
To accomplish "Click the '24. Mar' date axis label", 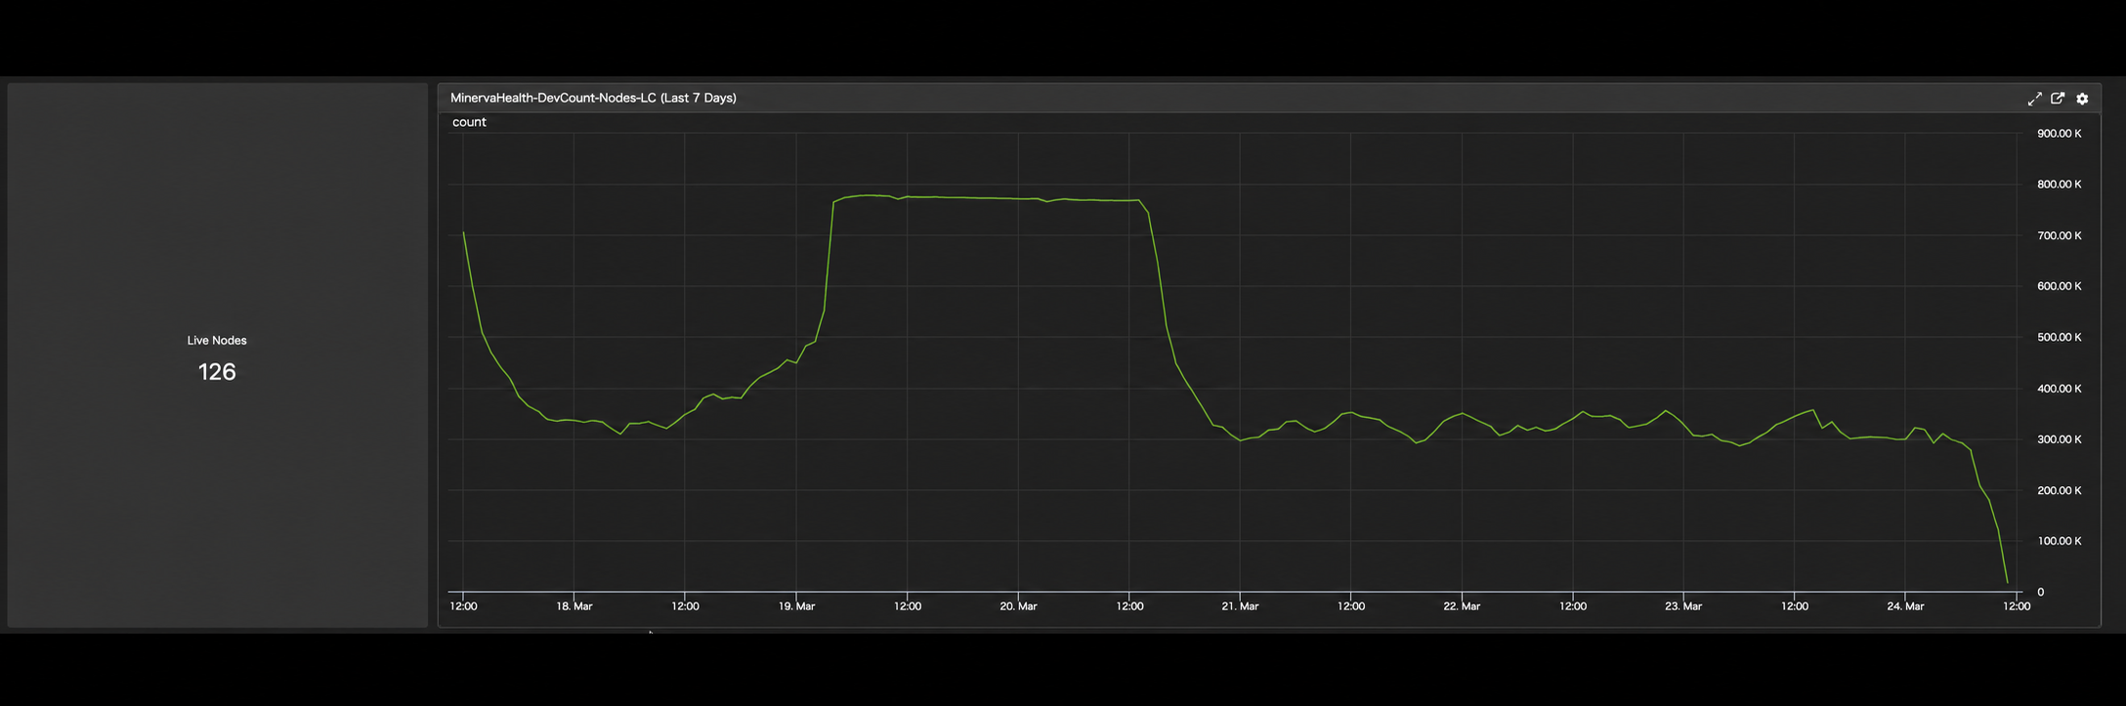I will pos(1905,606).
